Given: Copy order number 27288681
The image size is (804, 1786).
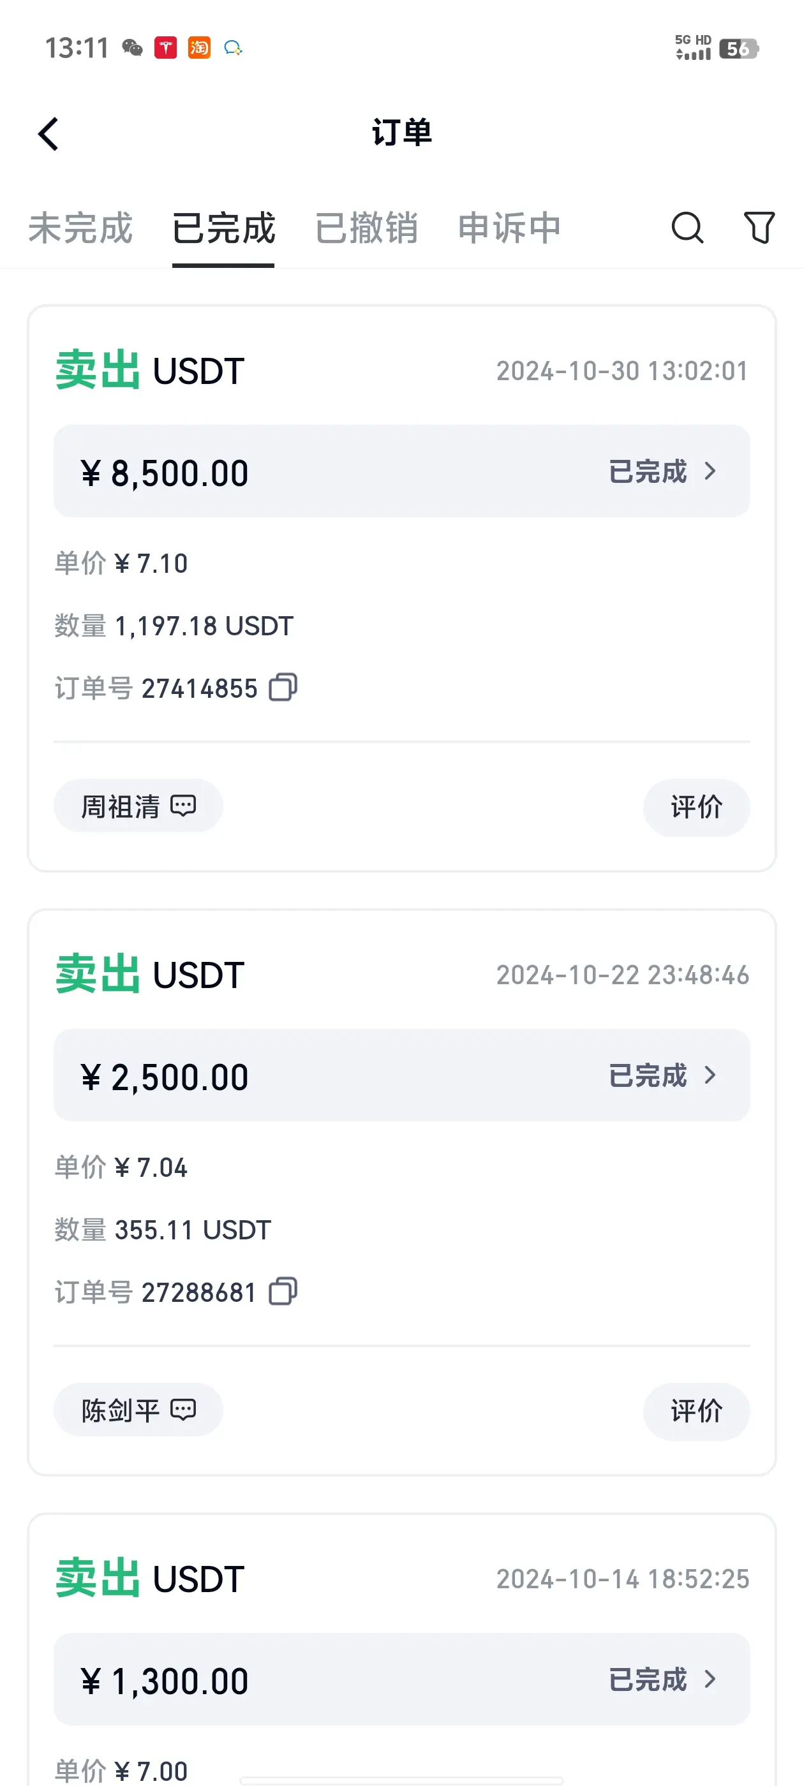Looking at the screenshot, I should coord(283,1292).
